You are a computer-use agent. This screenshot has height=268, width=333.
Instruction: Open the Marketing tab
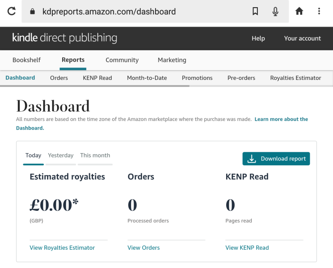(172, 60)
